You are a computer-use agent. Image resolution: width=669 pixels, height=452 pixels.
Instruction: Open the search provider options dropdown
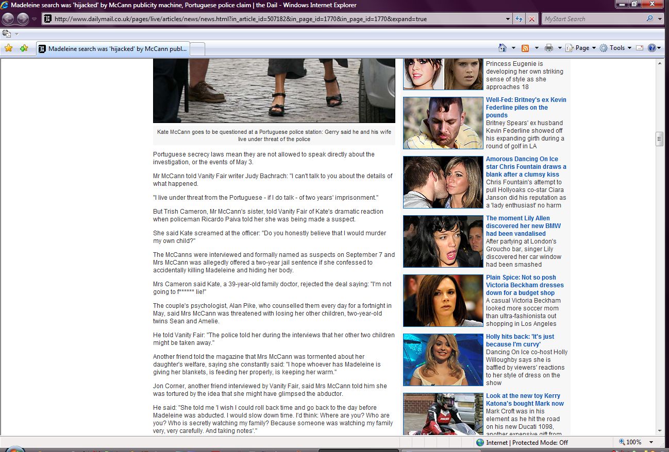pyautogui.click(x=660, y=19)
